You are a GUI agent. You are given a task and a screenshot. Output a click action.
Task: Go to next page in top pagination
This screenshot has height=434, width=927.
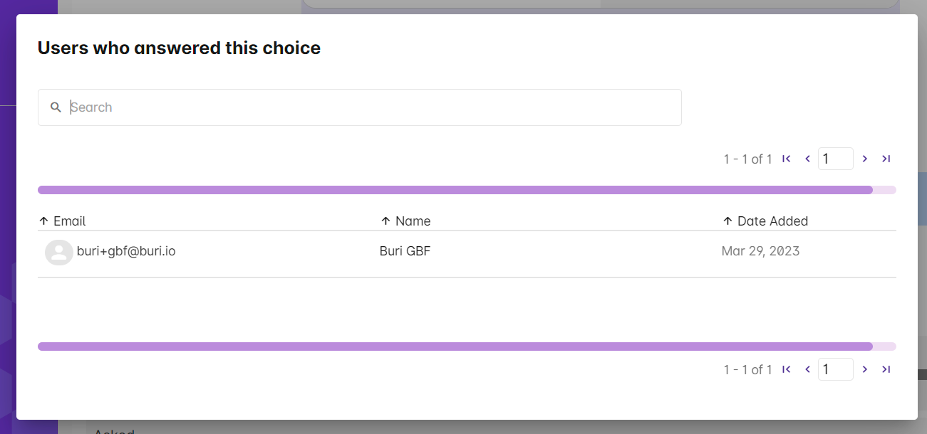pos(865,159)
